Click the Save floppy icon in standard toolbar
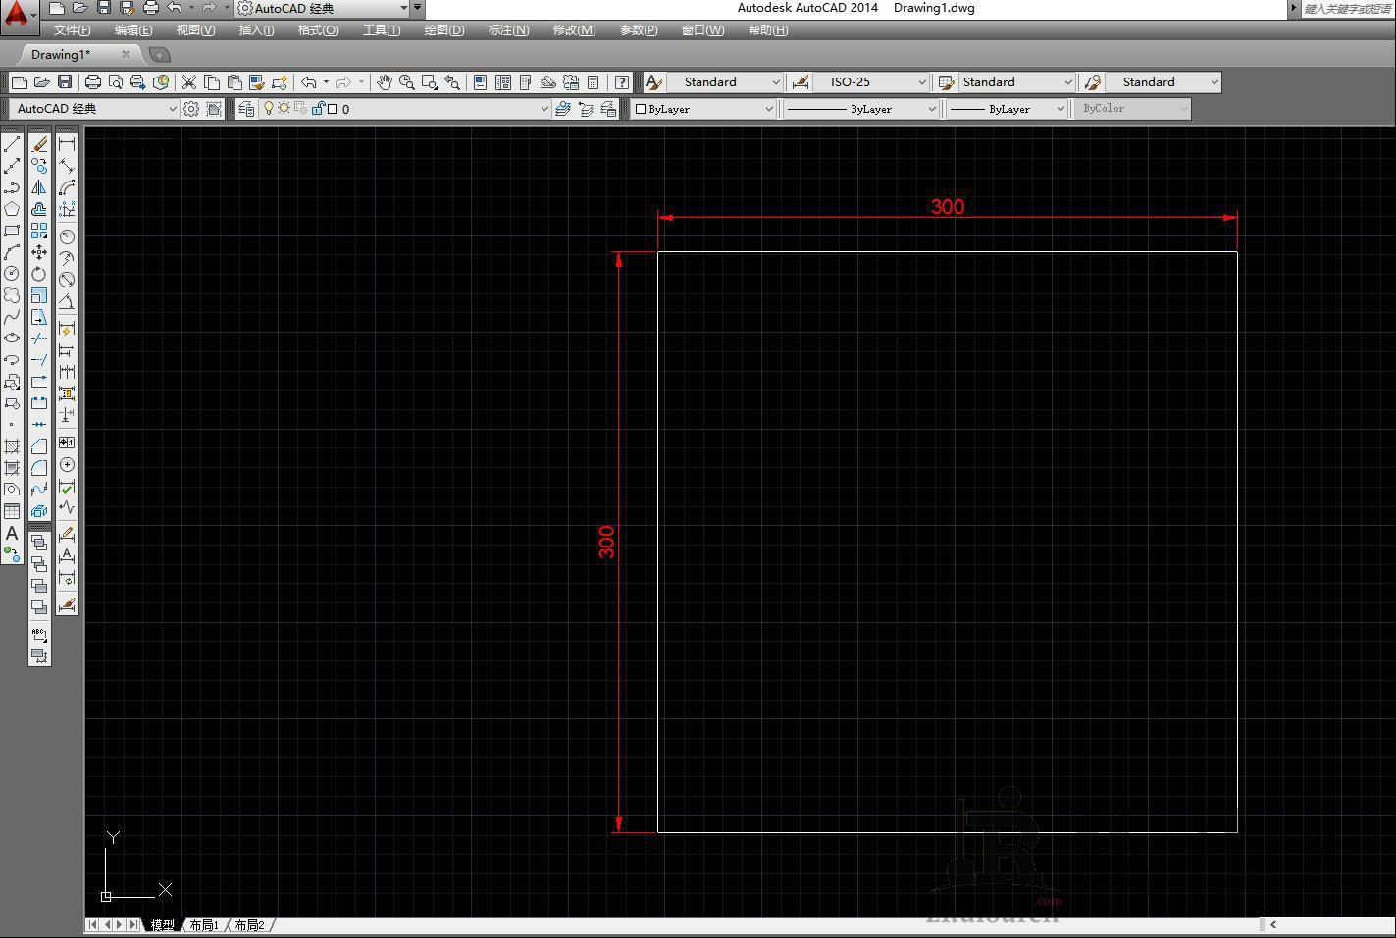The height and width of the screenshot is (938, 1396). coord(65,82)
